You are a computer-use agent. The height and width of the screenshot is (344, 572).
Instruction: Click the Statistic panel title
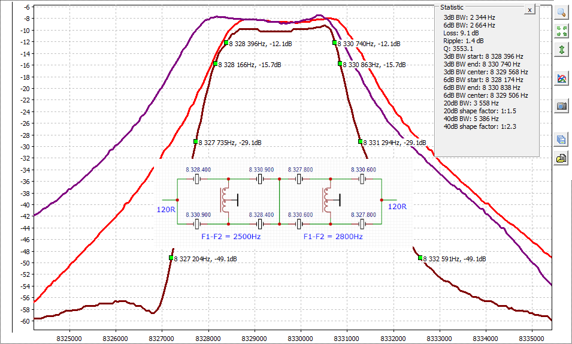[452, 7]
